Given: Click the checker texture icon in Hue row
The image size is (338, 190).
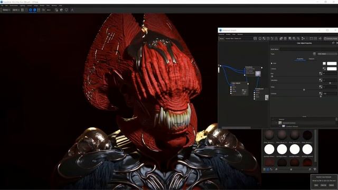Looking at the screenshot, I should point(321,74).
